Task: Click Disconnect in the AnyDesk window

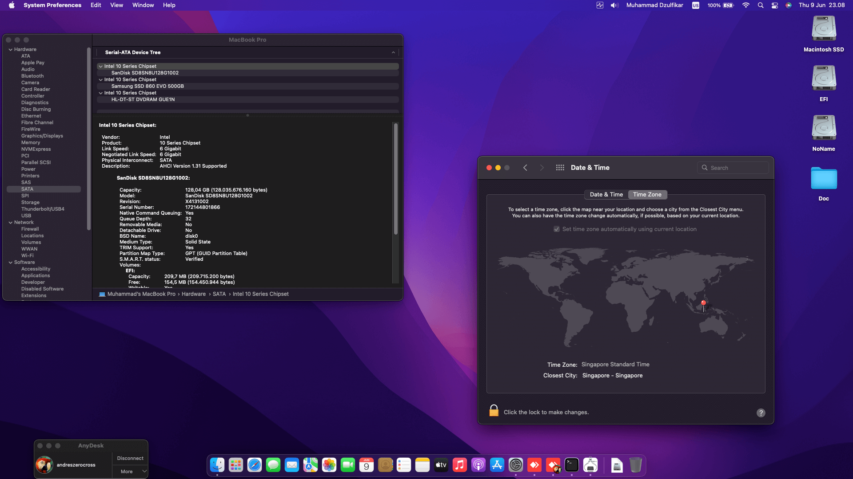Action: point(130,458)
